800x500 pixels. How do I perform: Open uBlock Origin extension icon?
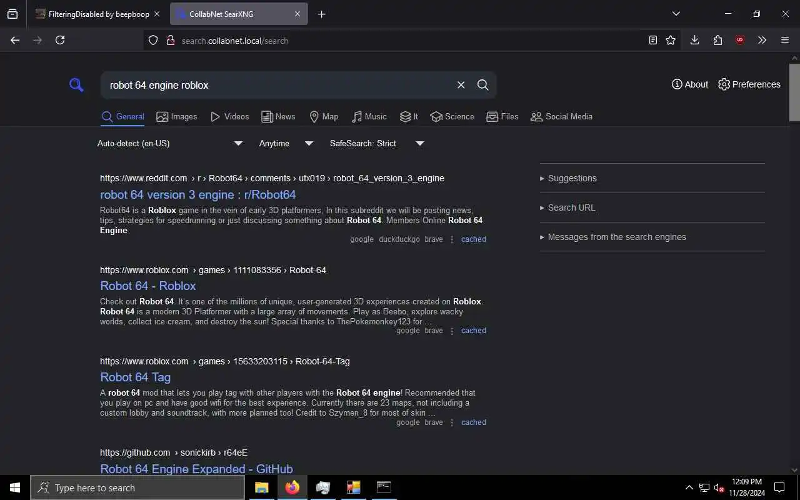pos(740,40)
